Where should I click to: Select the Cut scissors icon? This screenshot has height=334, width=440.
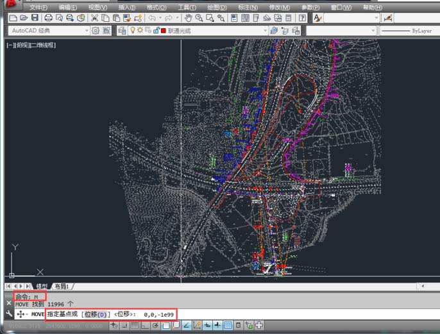point(95,18)
